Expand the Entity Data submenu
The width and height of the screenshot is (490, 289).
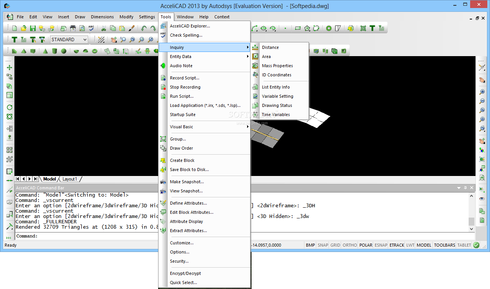coord(204,57)
